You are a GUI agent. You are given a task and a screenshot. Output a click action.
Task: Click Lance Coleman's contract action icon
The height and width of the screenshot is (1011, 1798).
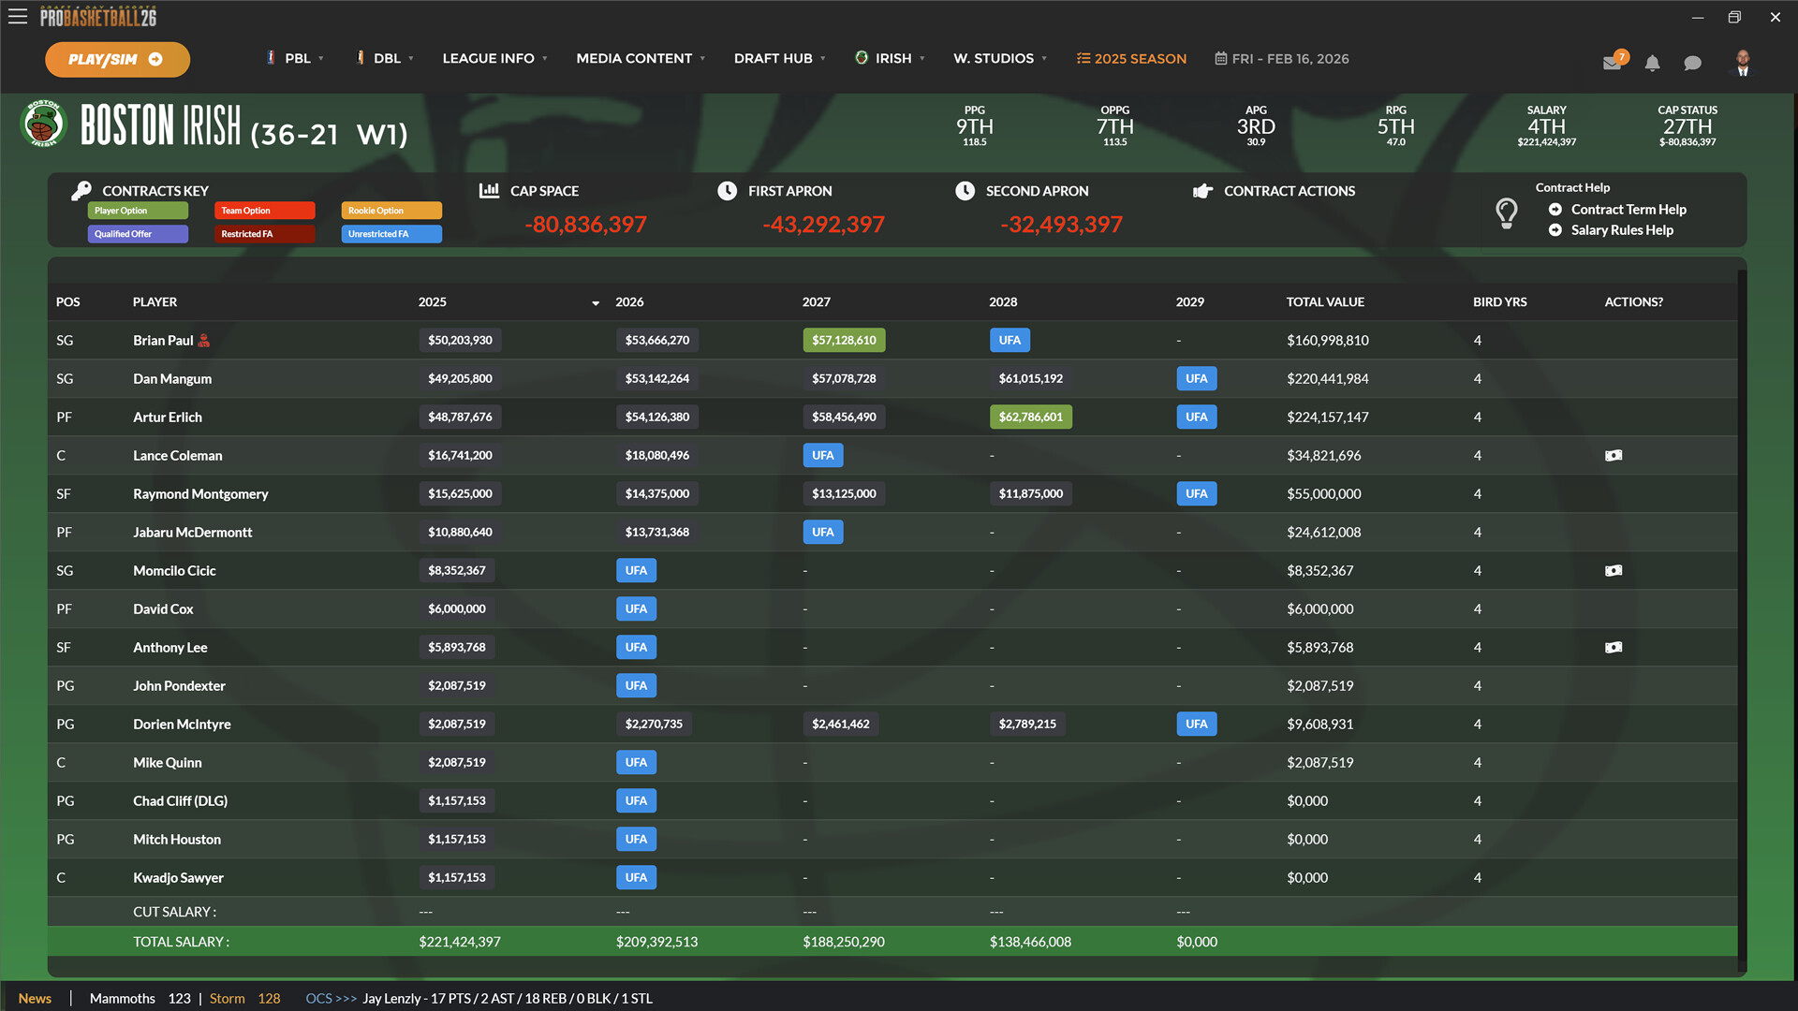pyautogui.click(x=1613, y=456)
